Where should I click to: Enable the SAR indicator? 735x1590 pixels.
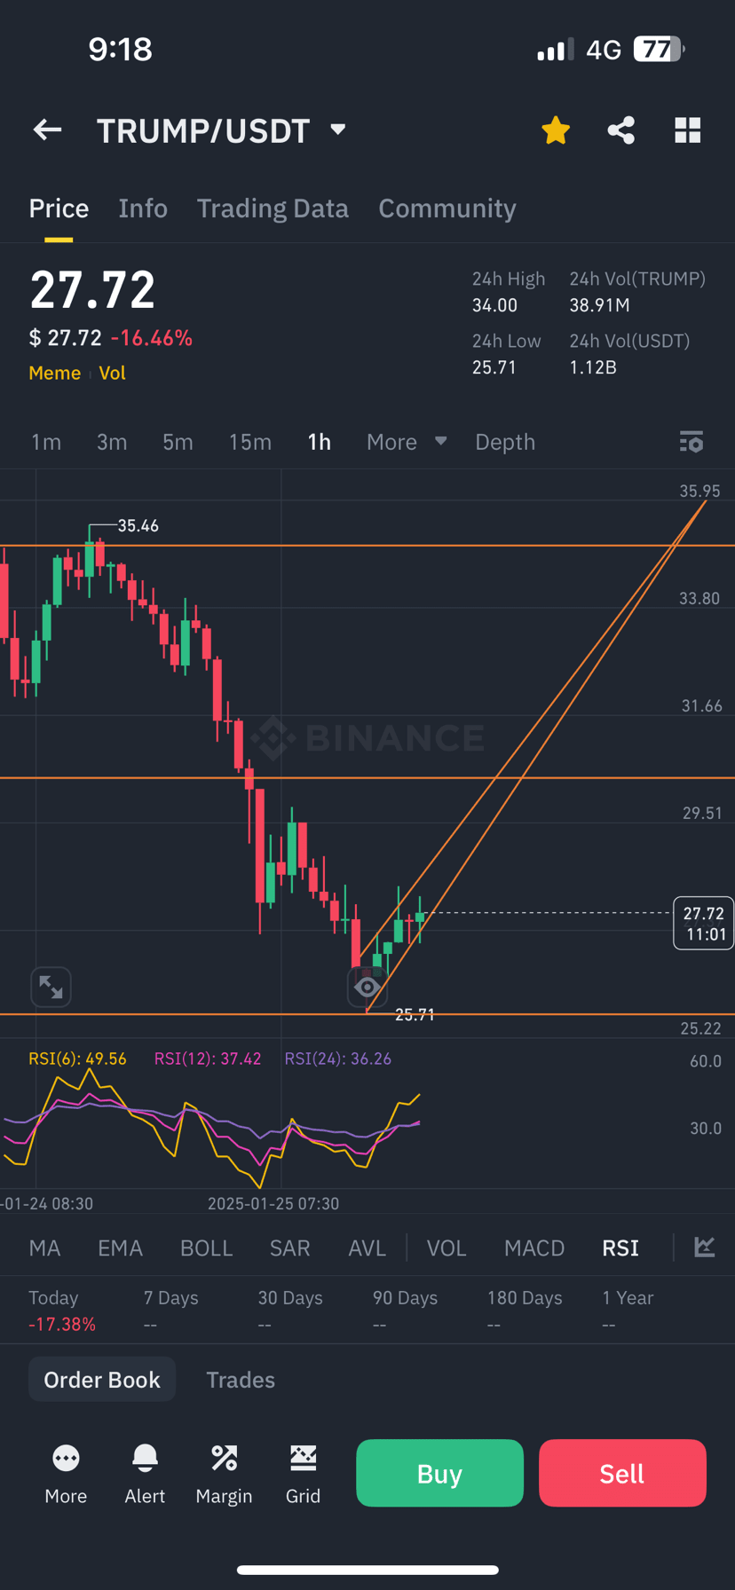pos(290,1248)
